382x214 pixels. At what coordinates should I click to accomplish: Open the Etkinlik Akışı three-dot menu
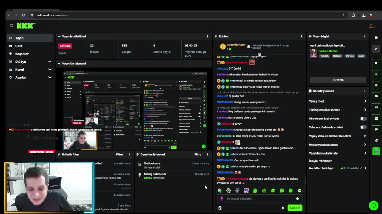(129, 155)
